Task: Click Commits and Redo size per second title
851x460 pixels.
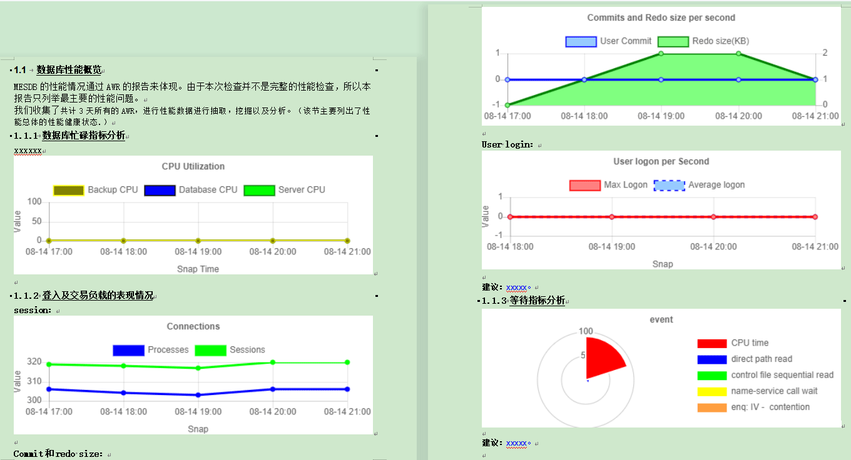Action: coord(661,17)
